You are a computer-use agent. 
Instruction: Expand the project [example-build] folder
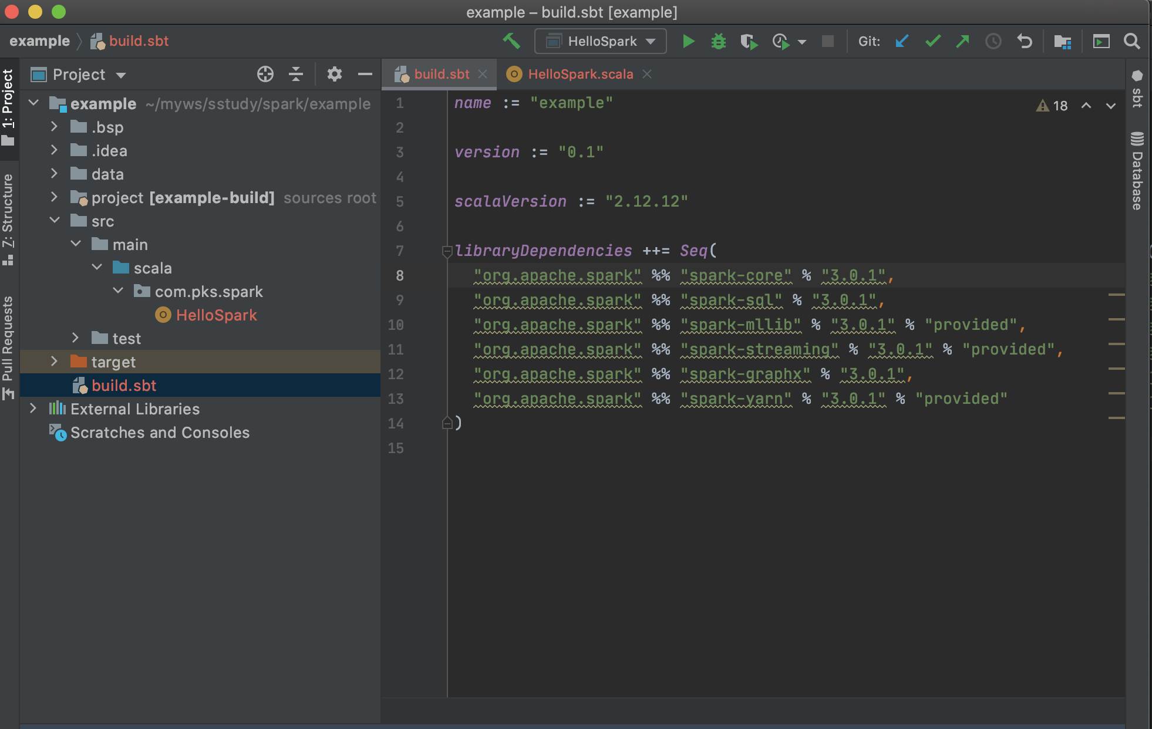click(x=55, y=197)
